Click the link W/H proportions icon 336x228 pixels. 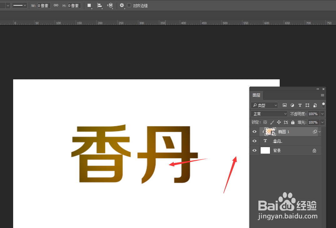coord(56,5)
